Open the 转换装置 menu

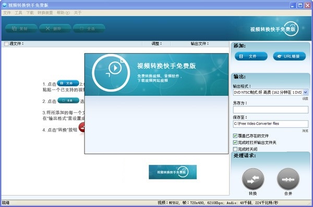click(45, 12)
